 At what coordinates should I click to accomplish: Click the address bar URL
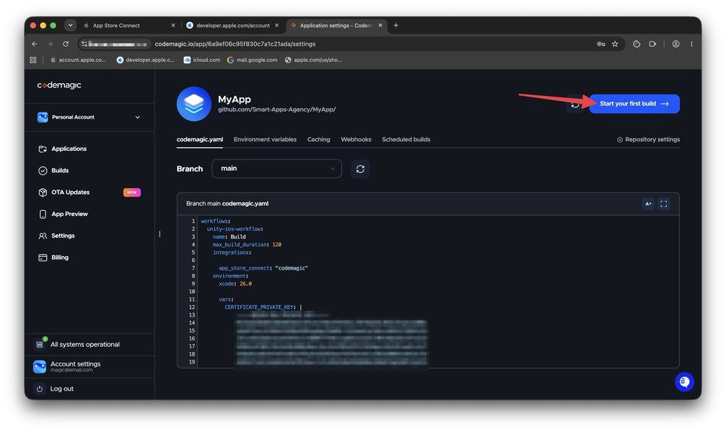point(235,44)
